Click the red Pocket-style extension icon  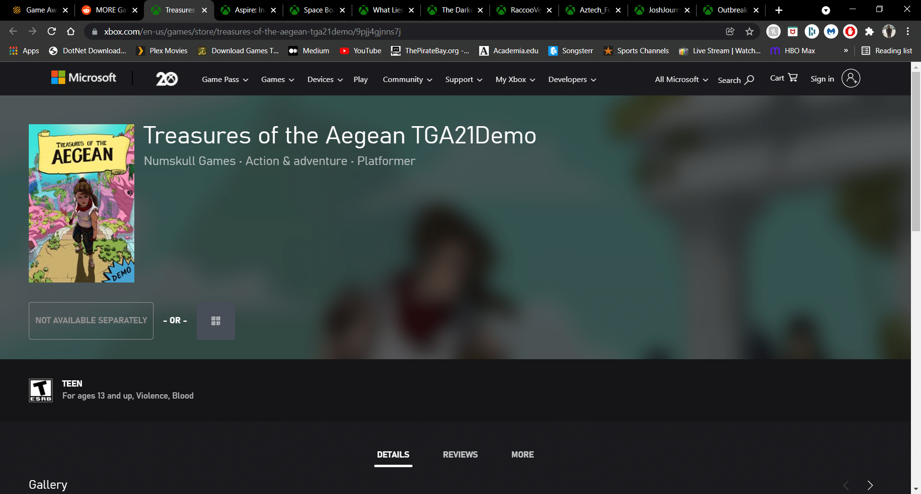tap(792, 31)
